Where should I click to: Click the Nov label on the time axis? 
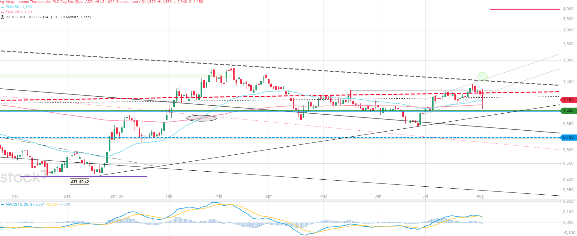[15, 196]
